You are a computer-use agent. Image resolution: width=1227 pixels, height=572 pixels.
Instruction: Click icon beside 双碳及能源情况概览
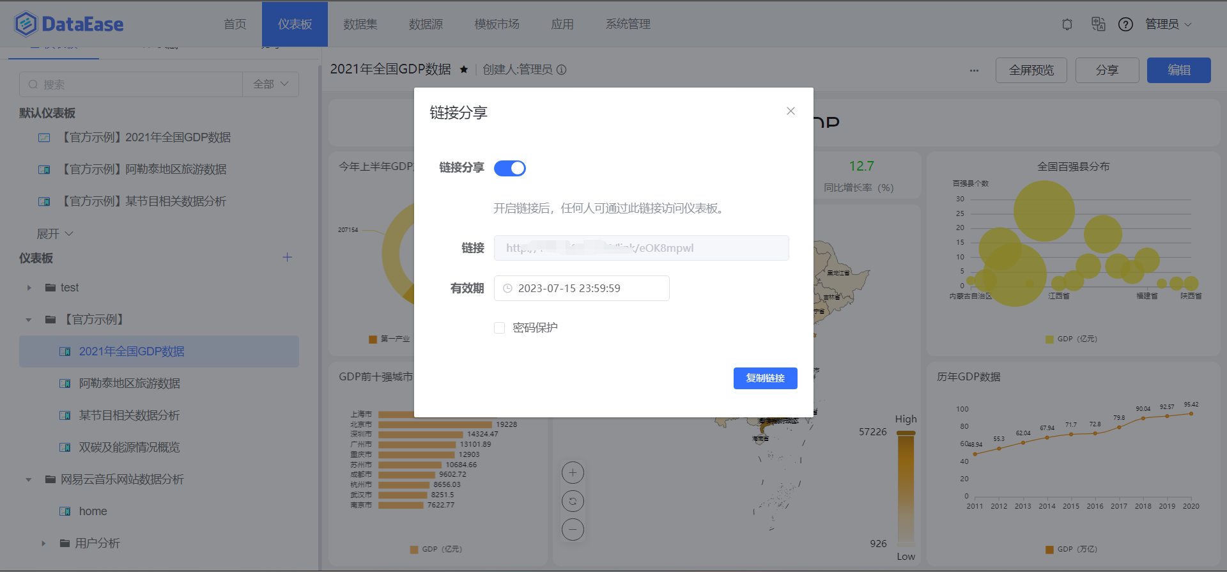[x=65, y=447]
